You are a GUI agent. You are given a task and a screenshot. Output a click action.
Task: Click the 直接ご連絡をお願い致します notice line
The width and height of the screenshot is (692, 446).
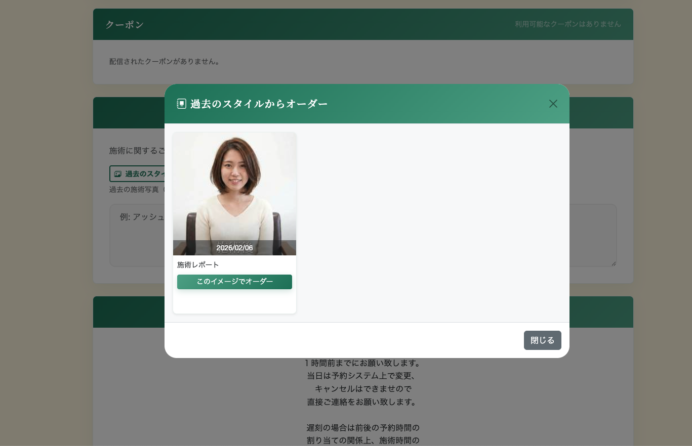[362, 402]
